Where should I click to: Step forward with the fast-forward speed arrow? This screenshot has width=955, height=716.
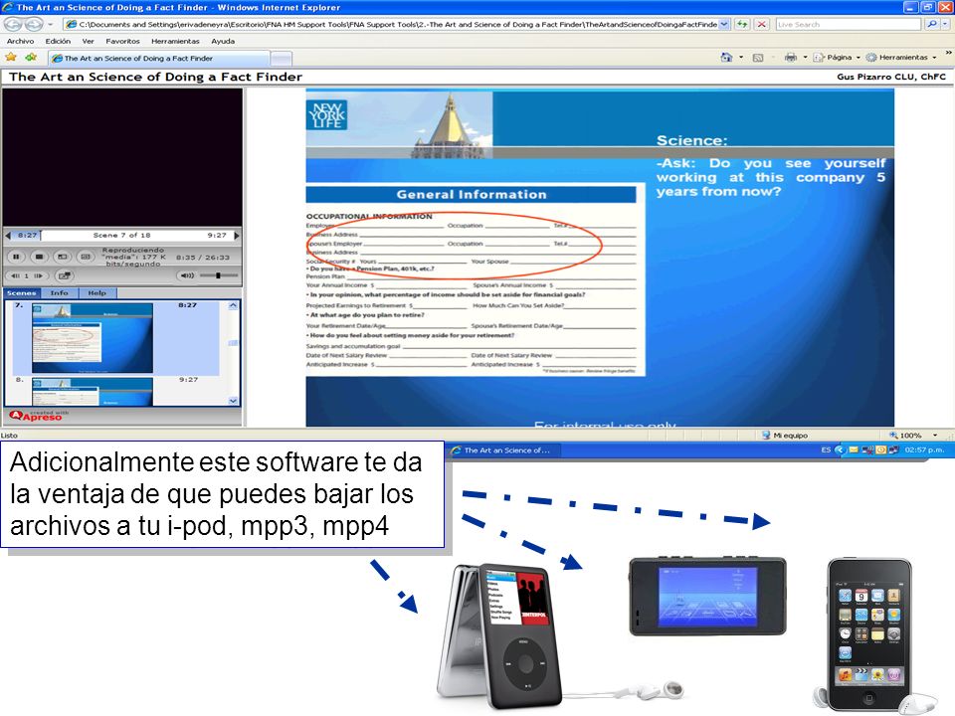coord(39,275)
